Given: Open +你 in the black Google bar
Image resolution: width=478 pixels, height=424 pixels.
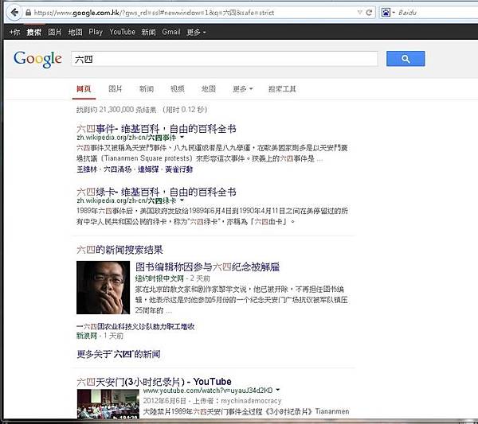Looking at the screenshot, I should [14, 32].
